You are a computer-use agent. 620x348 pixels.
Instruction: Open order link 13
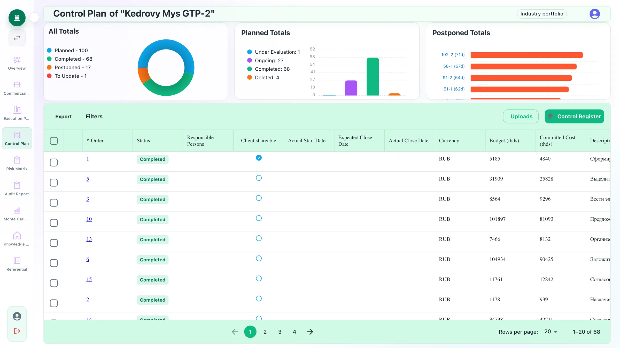pyautogui.click(x=89, y=239)
